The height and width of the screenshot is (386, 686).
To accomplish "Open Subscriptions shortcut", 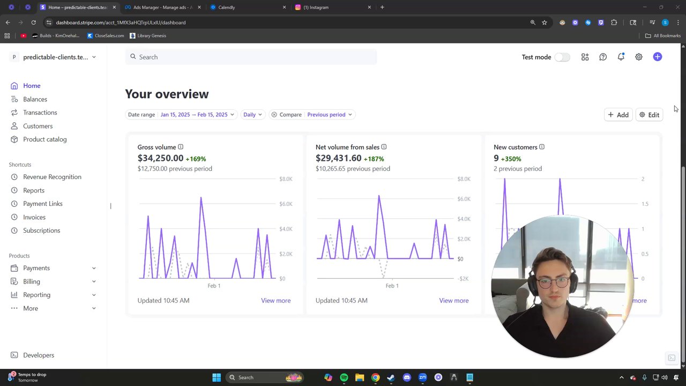I will coord(35,231).
